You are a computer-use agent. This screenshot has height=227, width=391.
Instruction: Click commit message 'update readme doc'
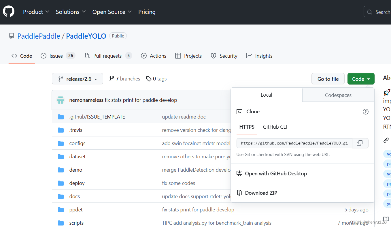click(x=184, y=117)
